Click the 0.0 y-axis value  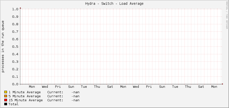click(15, 84)
